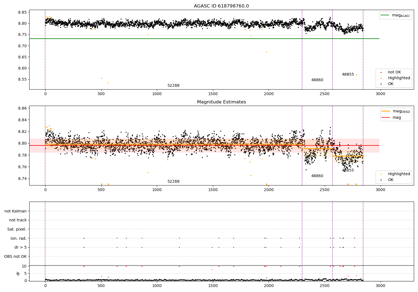Viewport: 418px width, 292px height.
Task: Click the "Magnitude Estimates" subplot title
Action: point(221,102)
